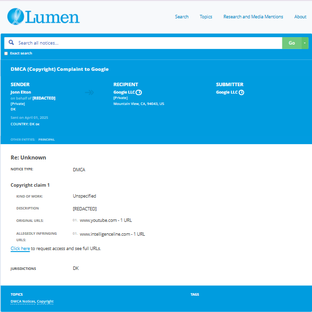Expand the dropdown arrow beside Go
This screenshot has height=312, width=312.
pyautogui.click(x=305, y=43)
